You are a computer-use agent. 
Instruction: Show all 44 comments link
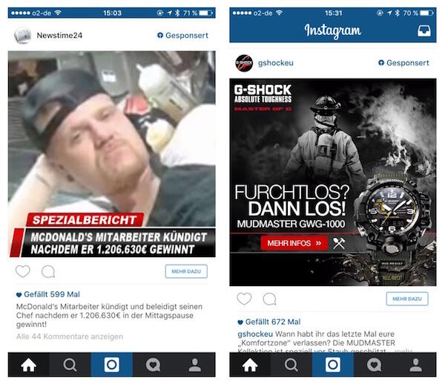(70, 337)
